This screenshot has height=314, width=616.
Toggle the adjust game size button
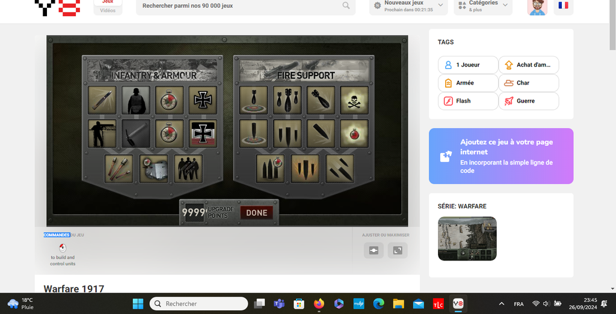coord(374,250)
